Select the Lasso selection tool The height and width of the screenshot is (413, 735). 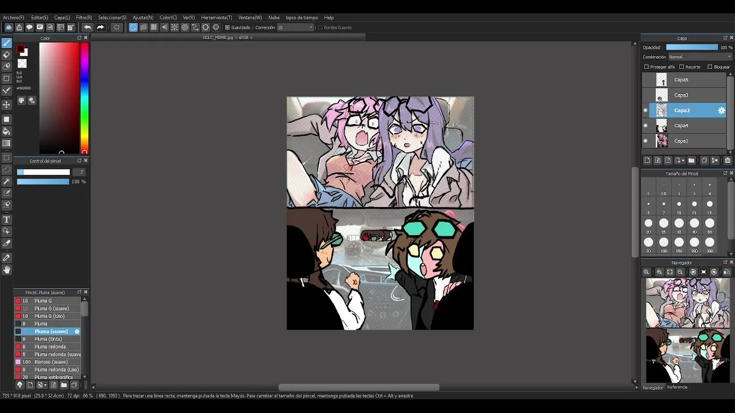coord(7,169)
